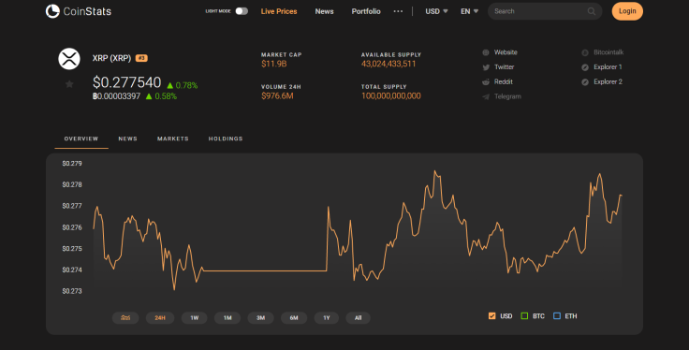Click the Twitter bird icon
Image resolution: width=689 pixels, height=350 pixels.
pos(486,67)
